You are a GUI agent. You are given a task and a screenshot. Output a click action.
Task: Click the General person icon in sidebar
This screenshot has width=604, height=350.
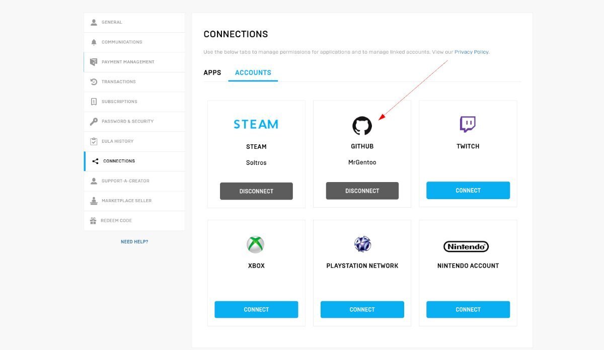94,22
